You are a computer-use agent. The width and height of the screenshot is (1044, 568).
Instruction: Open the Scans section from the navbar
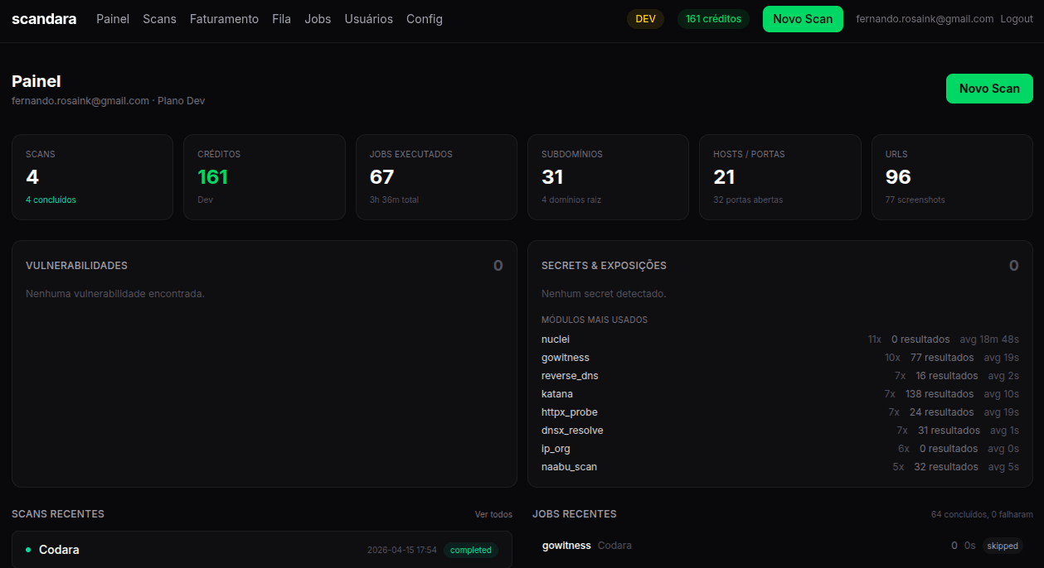[x=159, y=18]
